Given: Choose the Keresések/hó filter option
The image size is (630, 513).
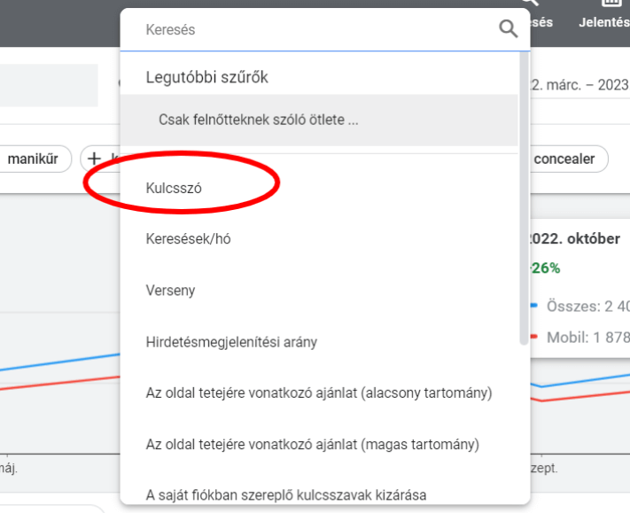Looking at the screenshot, I should [x=319, y=239].
